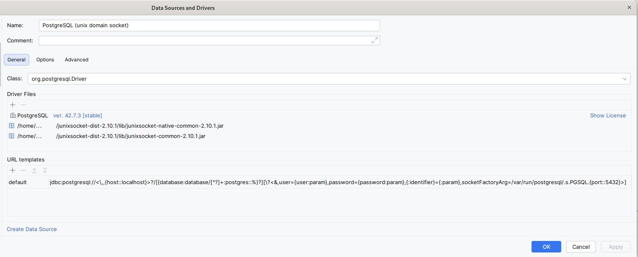Add a new URL template
This screenshot has height=257, width=638.
12,170
